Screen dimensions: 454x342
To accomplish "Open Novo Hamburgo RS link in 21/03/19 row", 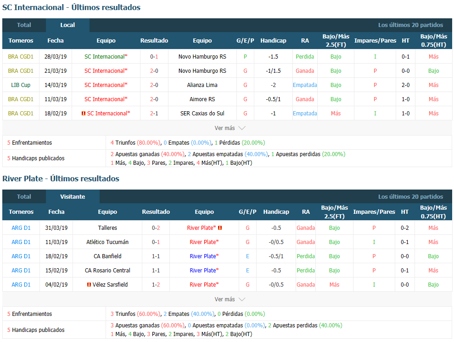I will click(202, 71).
